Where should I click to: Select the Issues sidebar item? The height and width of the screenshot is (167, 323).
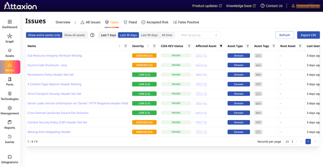(x=10, y=67)
